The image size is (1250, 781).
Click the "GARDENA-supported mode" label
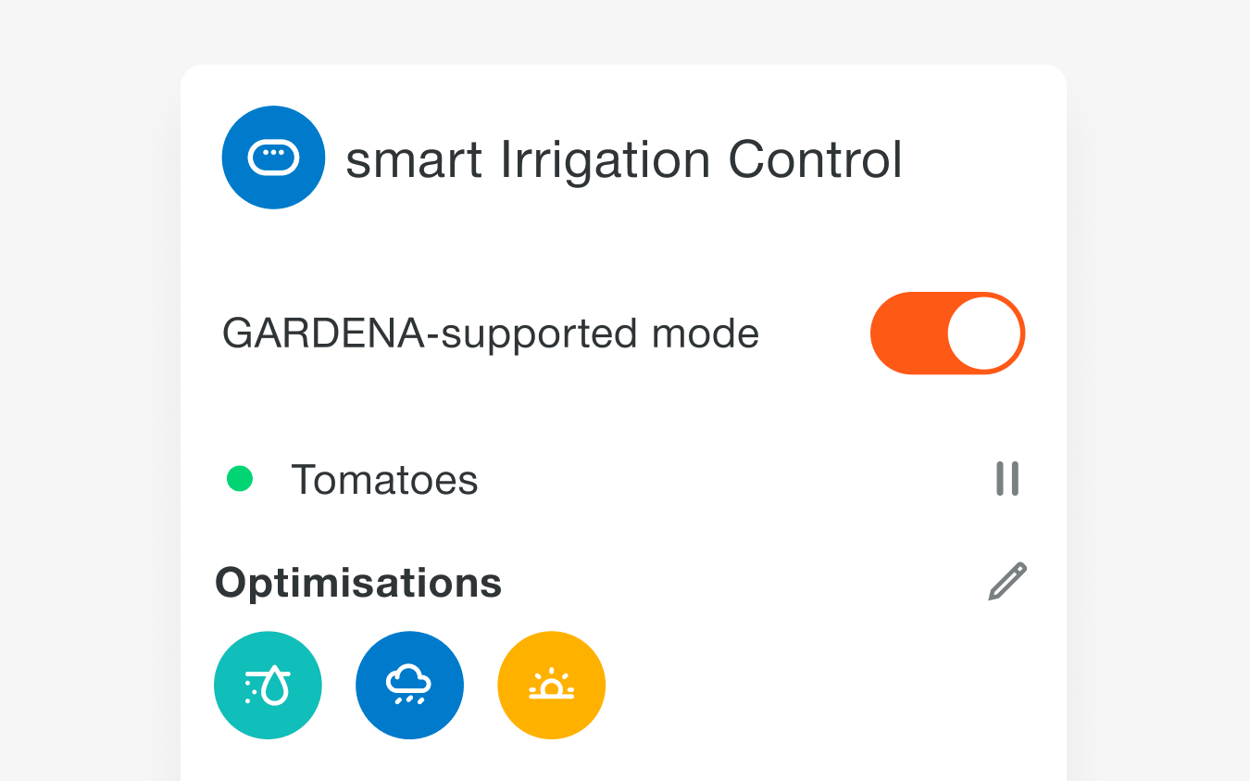pos(491,334)
